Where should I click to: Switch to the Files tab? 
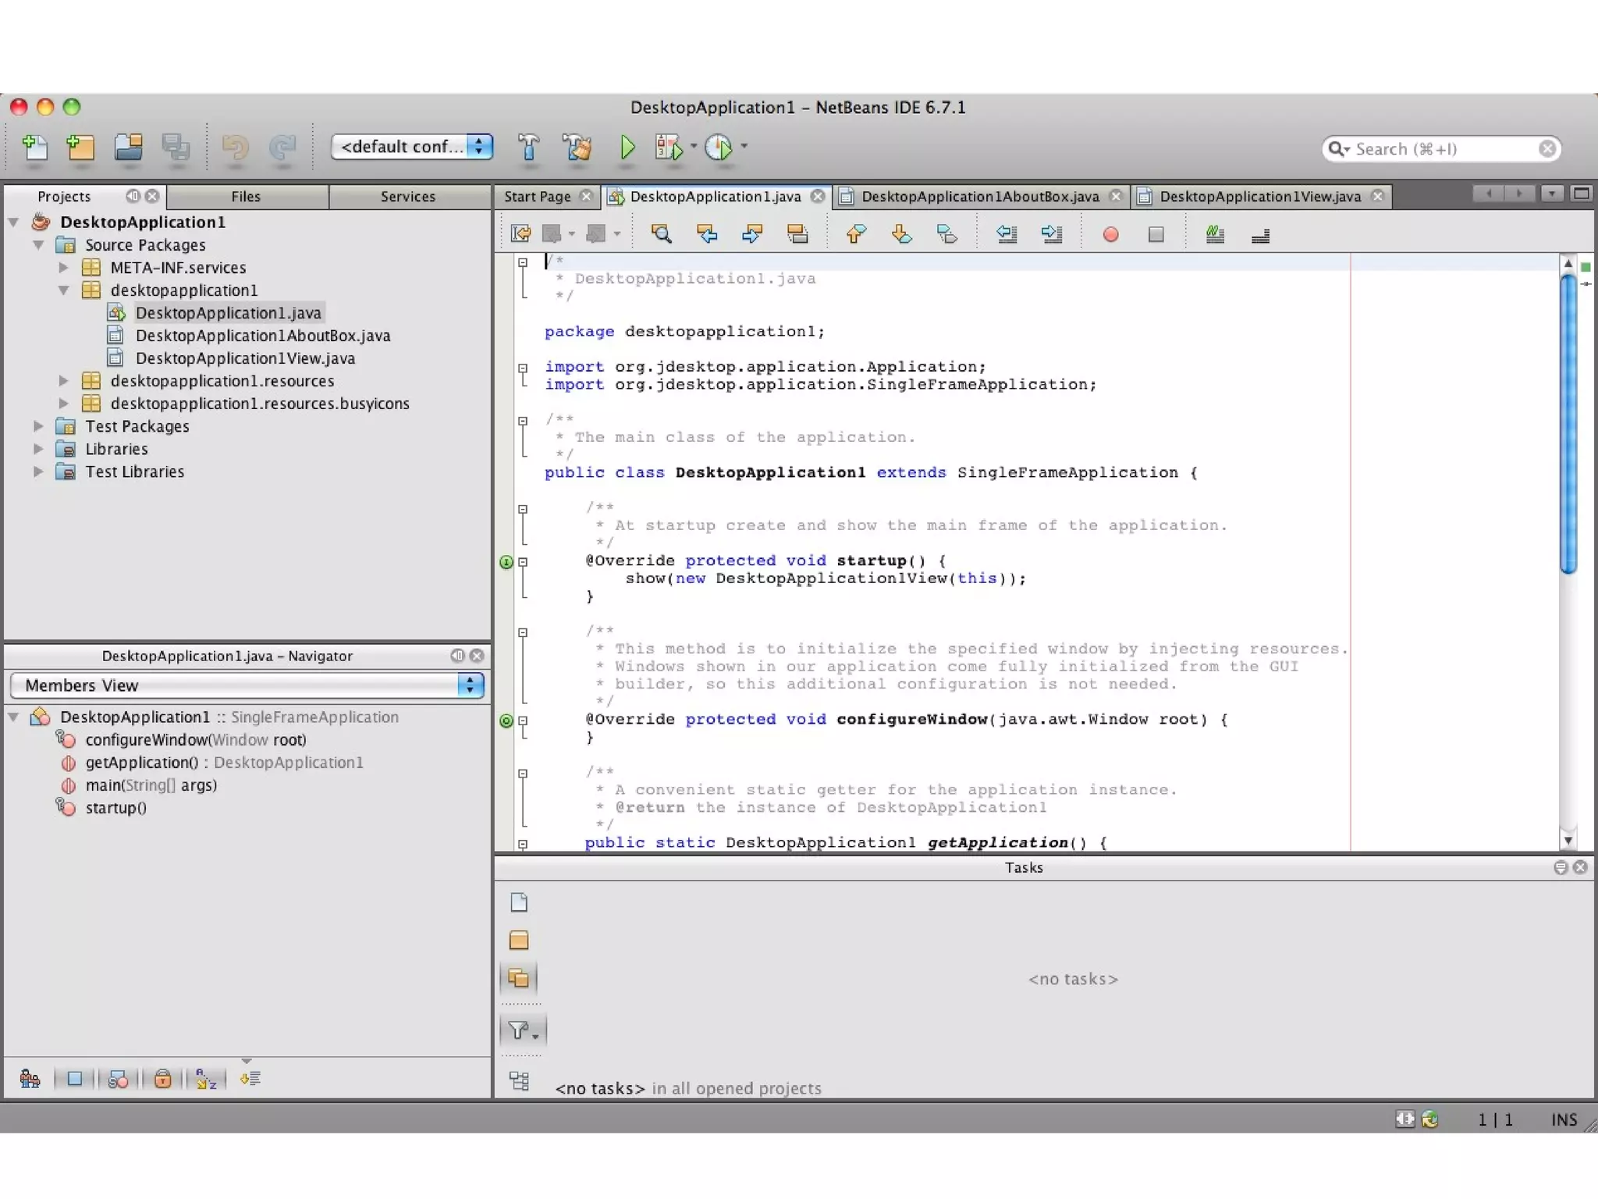pyautogui.click(x=246, y=197)
